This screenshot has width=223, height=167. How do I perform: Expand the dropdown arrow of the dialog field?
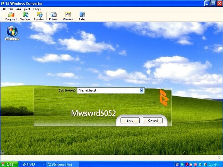[x=142, y=90]
